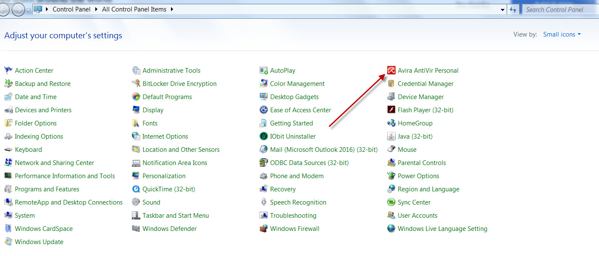This screenshot has height=256, width=599.
Task: Open the Internet Options globe icon
Action: pyautogui.click(x=136, y=137)
